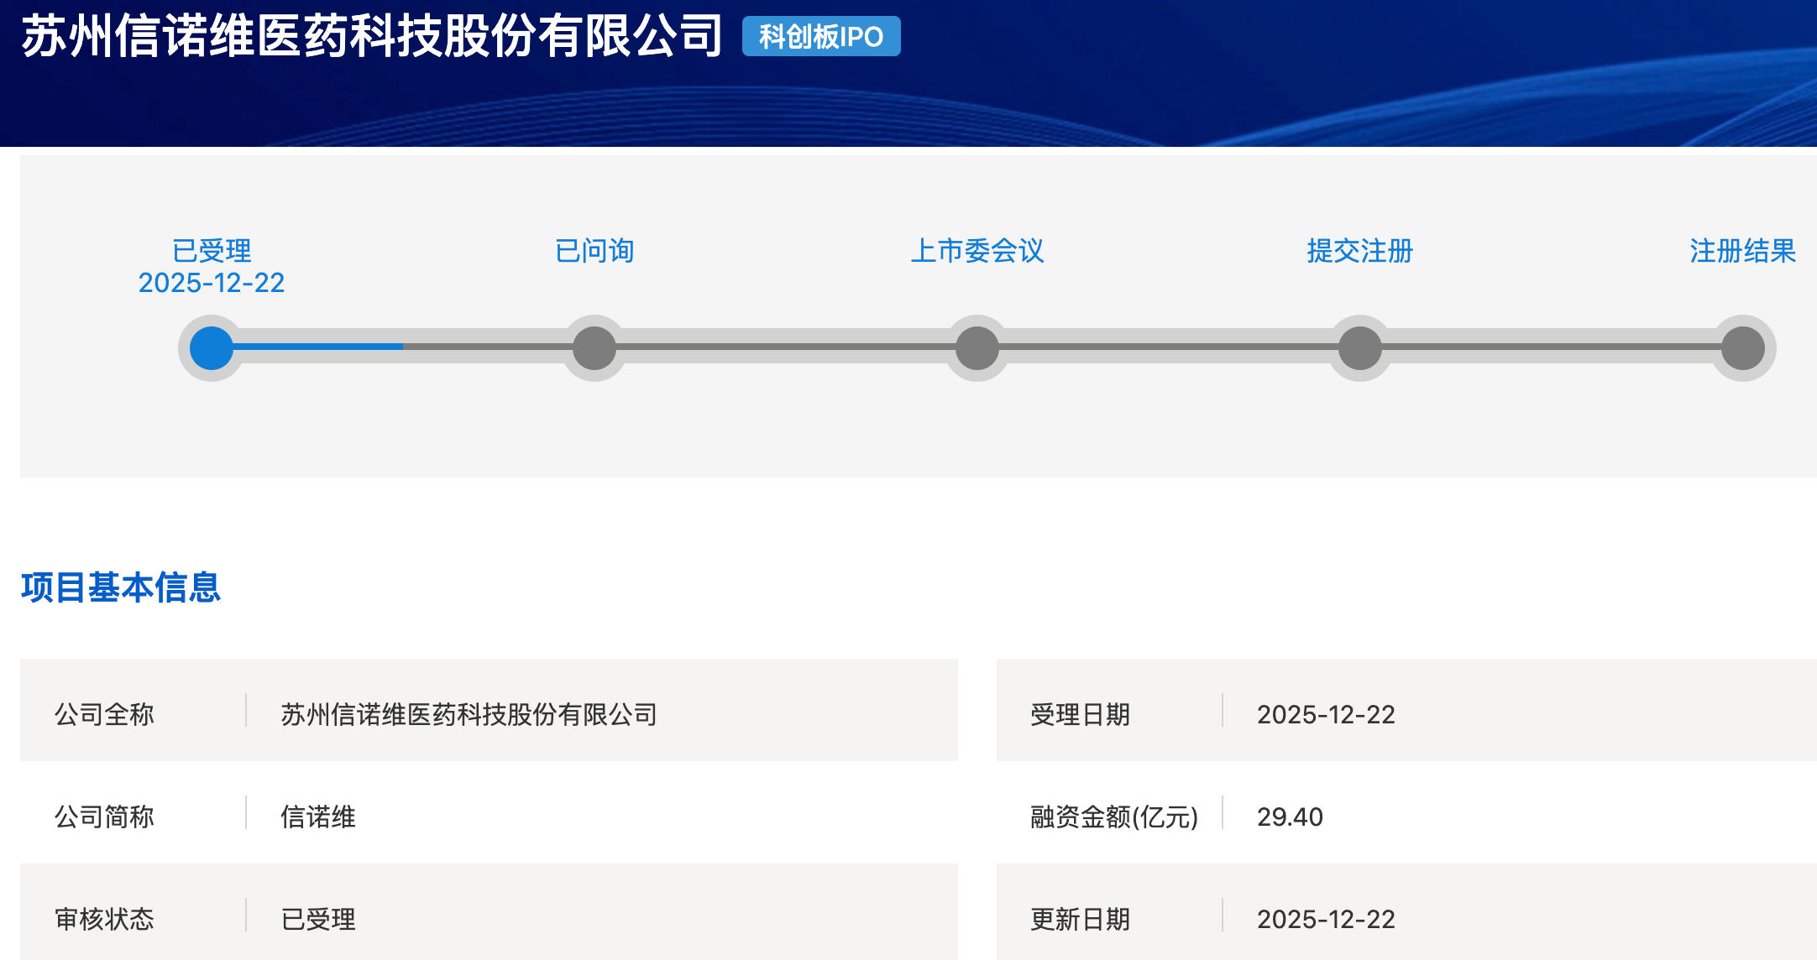Click the 公司全称 value text
Image resolution: width=1817 pixels, height=960 pixels.
[x=469, y=714]
